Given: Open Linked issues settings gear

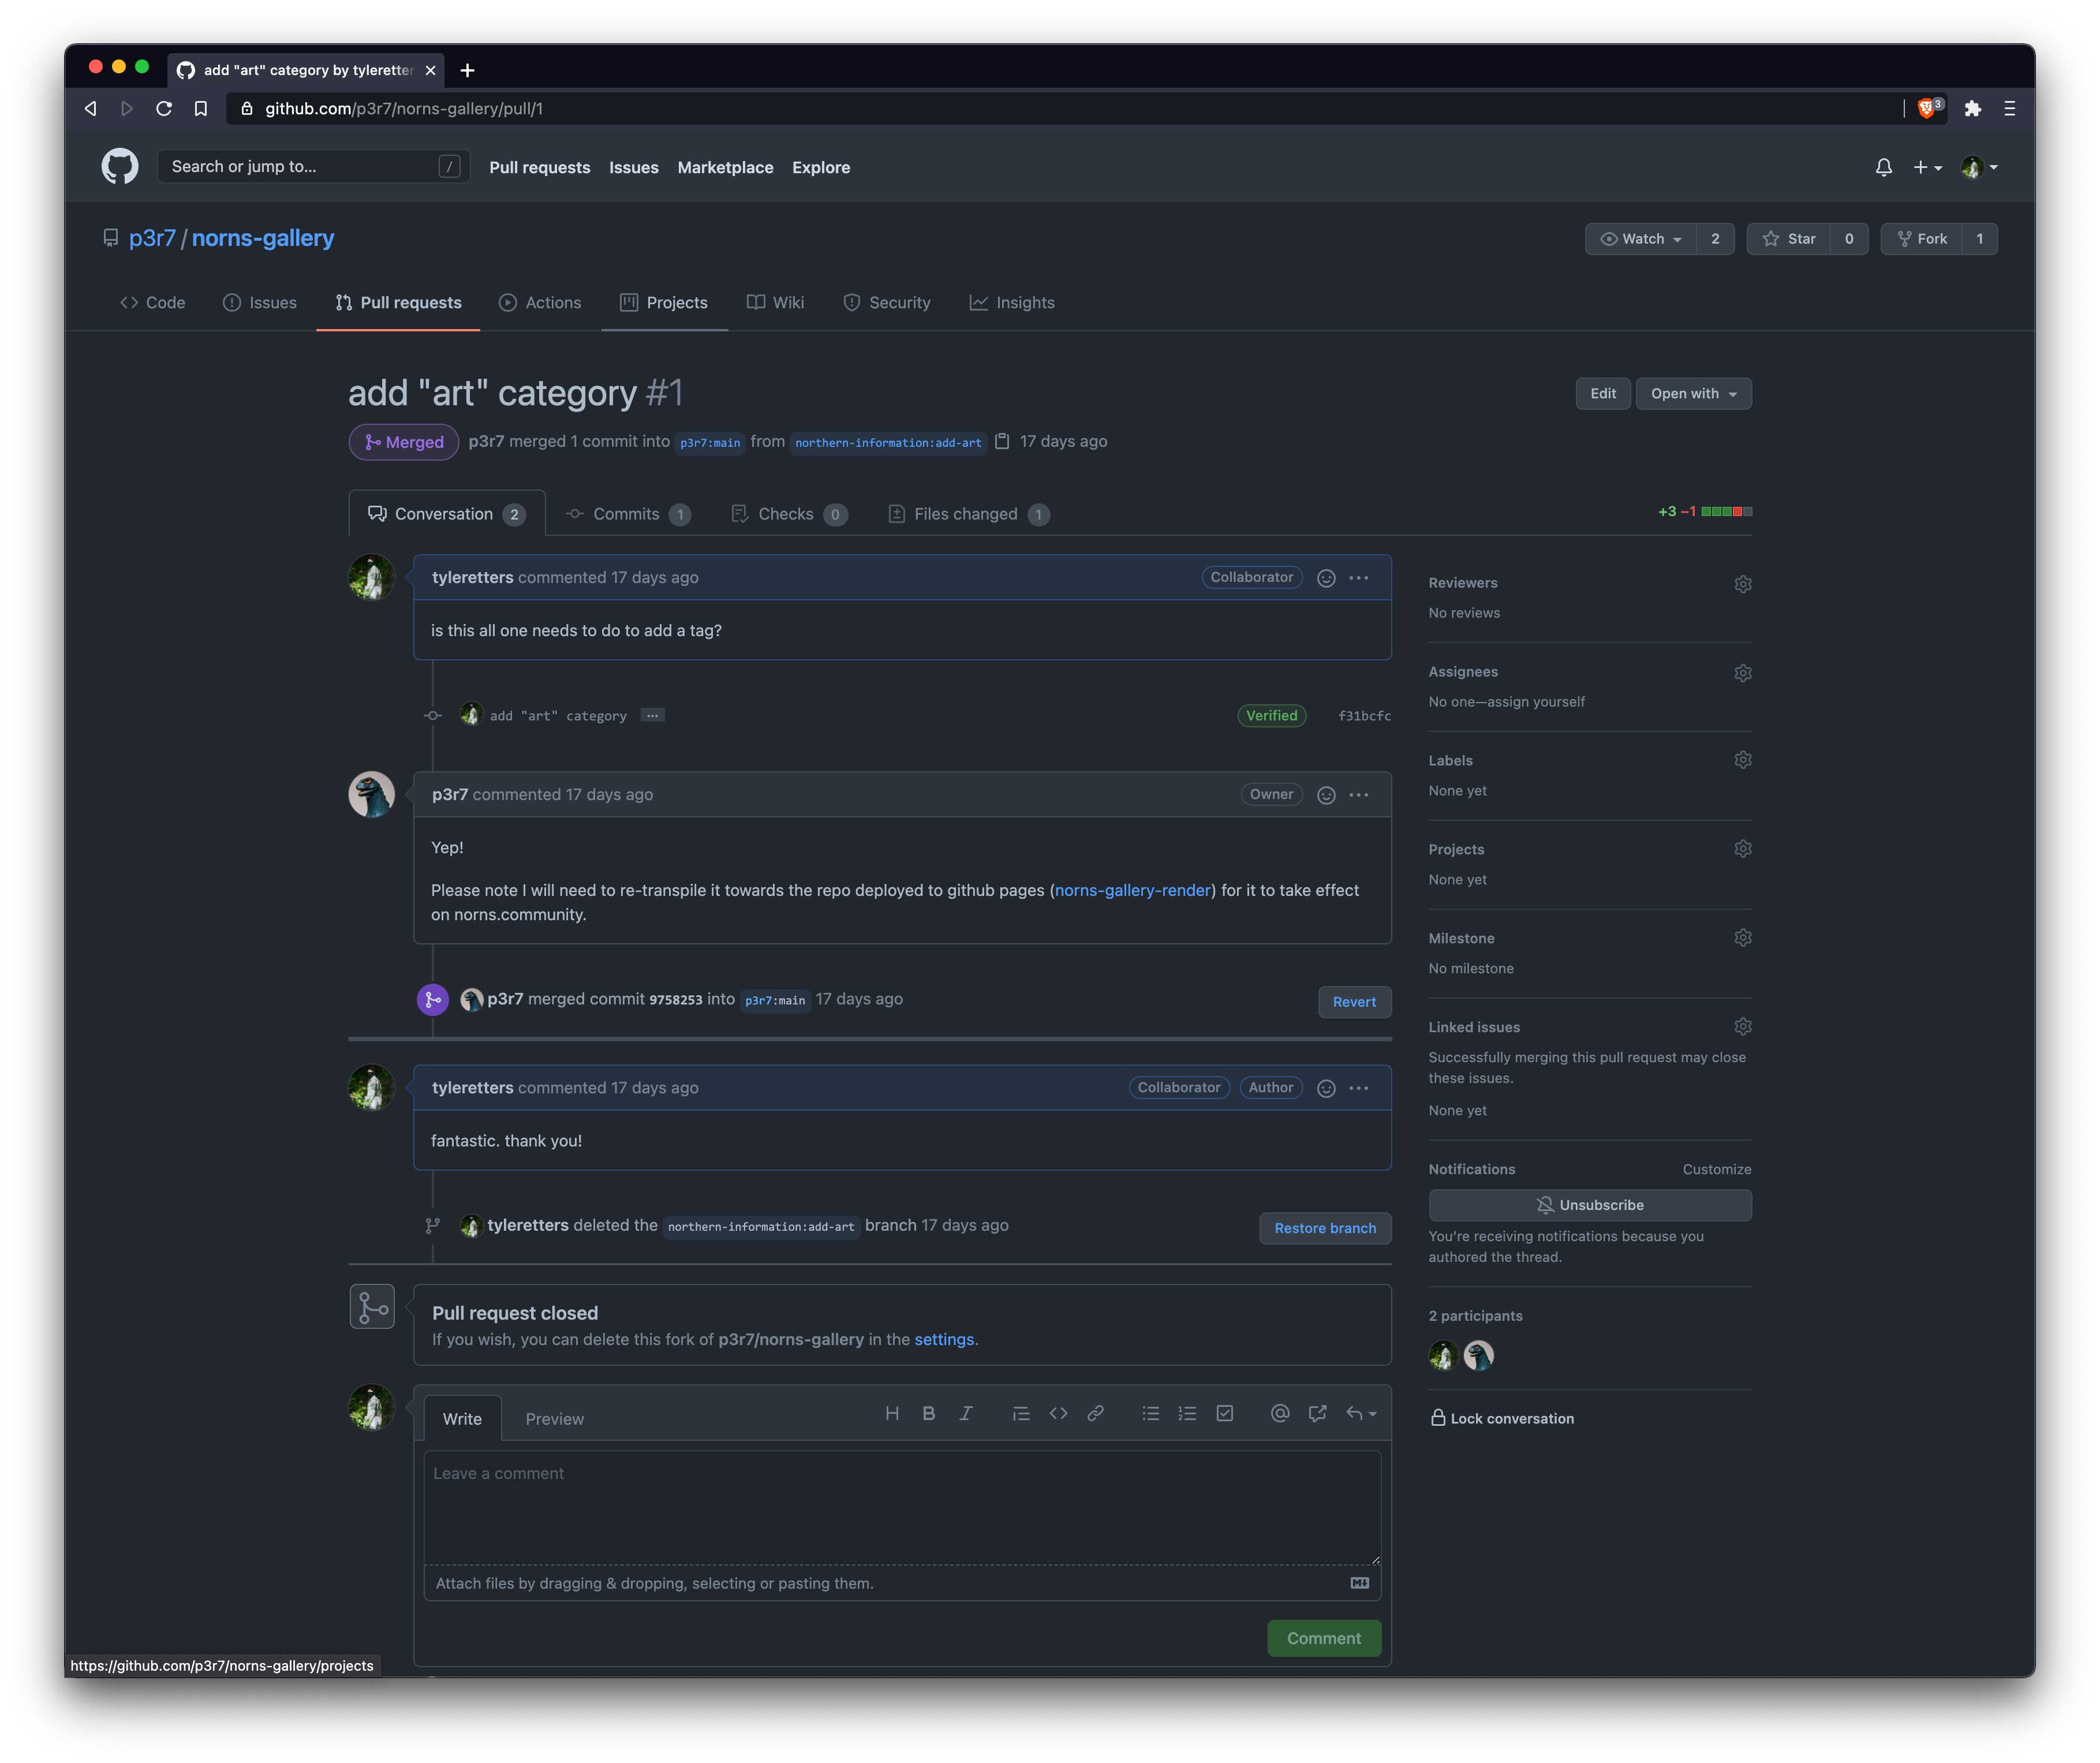Looking at the screenshot, I should [x=1742, y=1027].
